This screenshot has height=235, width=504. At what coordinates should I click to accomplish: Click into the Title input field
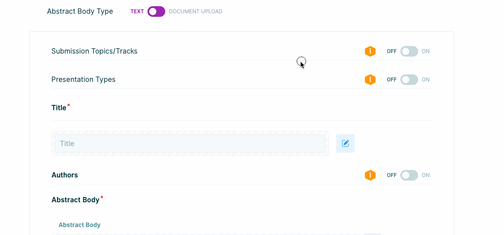coord(190,143)
